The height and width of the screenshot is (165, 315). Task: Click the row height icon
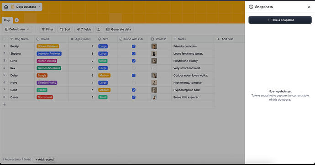[99, 29]
